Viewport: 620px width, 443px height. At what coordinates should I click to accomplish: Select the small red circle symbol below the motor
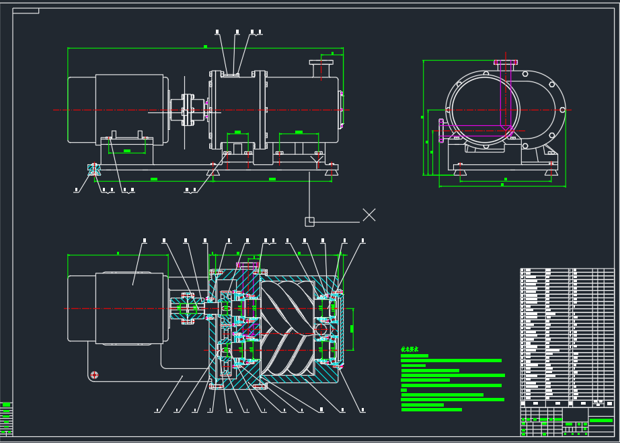(94, 374)
